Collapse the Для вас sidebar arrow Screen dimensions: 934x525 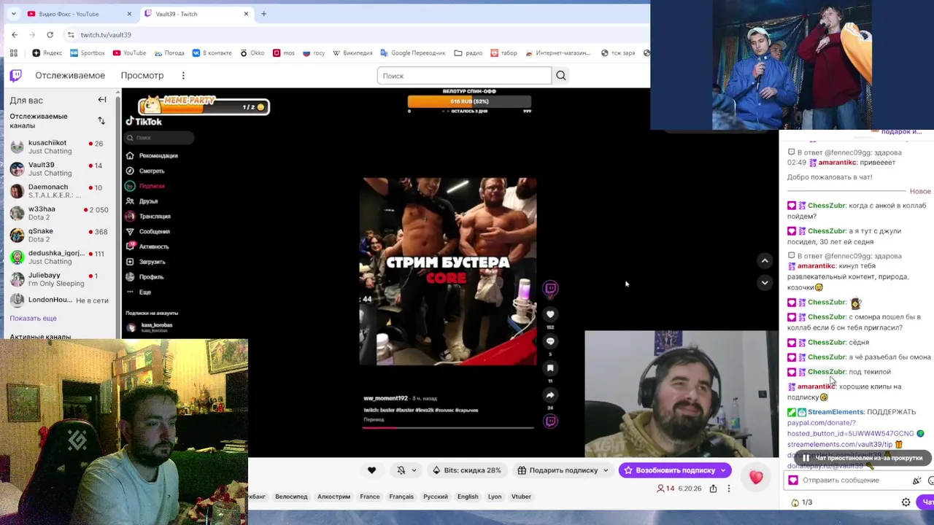pos(102,100)
